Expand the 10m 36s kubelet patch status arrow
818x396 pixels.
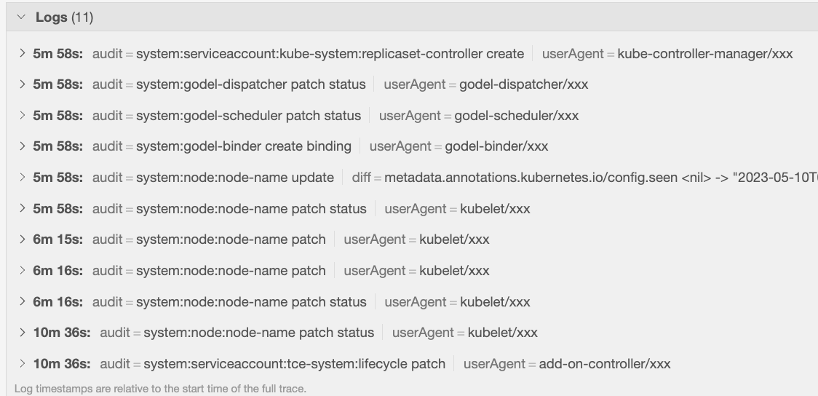23,333
